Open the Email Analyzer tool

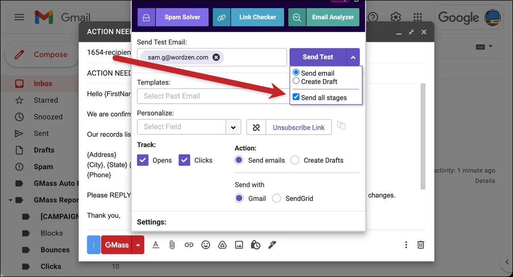pyautogui.click(x=333, y=17)
